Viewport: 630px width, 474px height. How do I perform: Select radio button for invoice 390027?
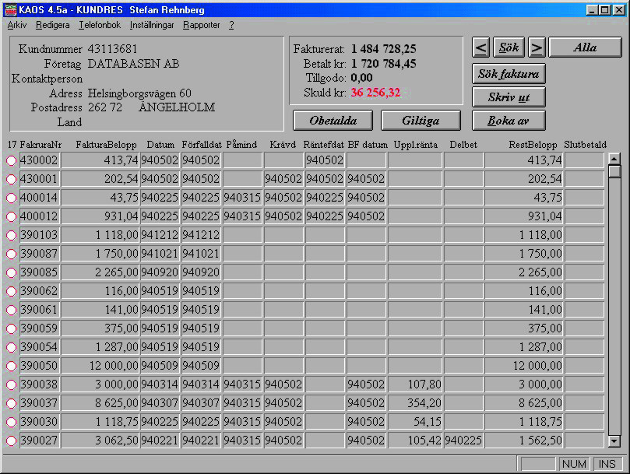tap(11, 441)
